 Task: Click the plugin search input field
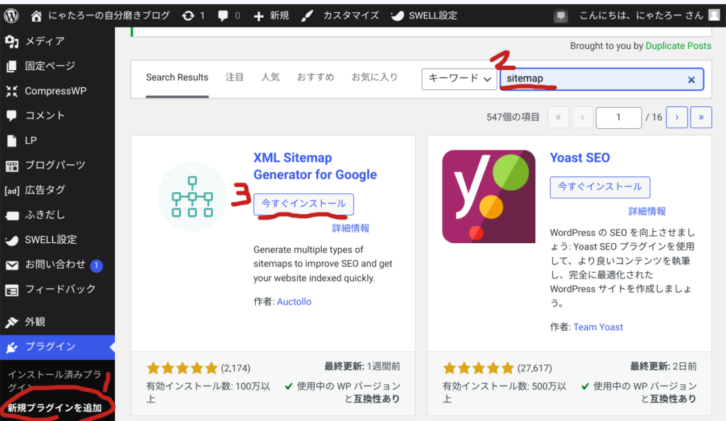point(592,79)
